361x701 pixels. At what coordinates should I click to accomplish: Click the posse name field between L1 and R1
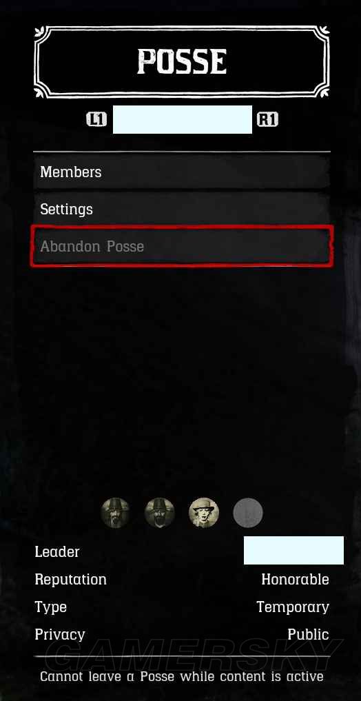[183, 119]
